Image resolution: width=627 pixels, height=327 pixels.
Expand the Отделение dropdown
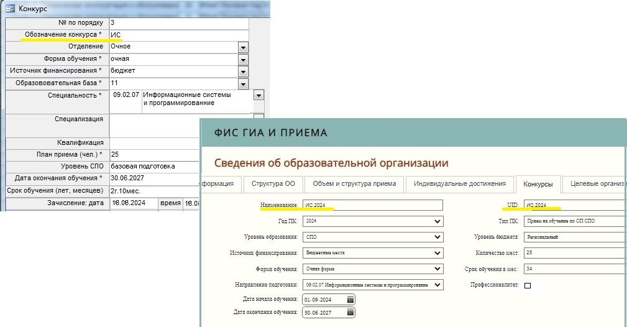pos(243,48)
